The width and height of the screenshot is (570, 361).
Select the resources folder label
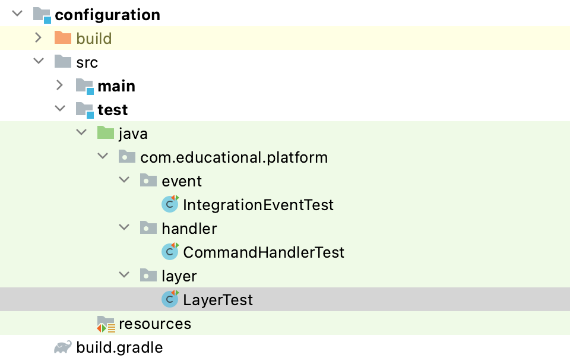[x=155, y=324]
